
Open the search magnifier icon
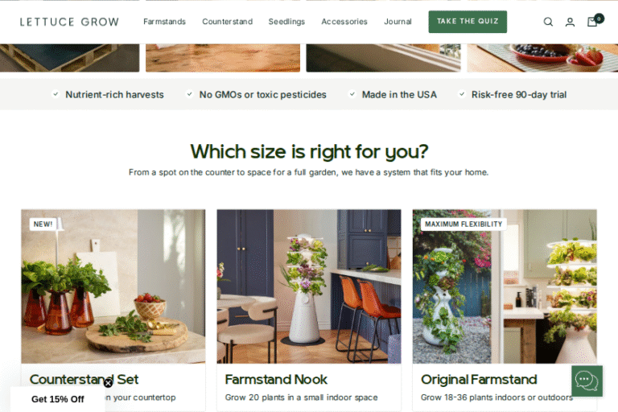coord(548,22)
